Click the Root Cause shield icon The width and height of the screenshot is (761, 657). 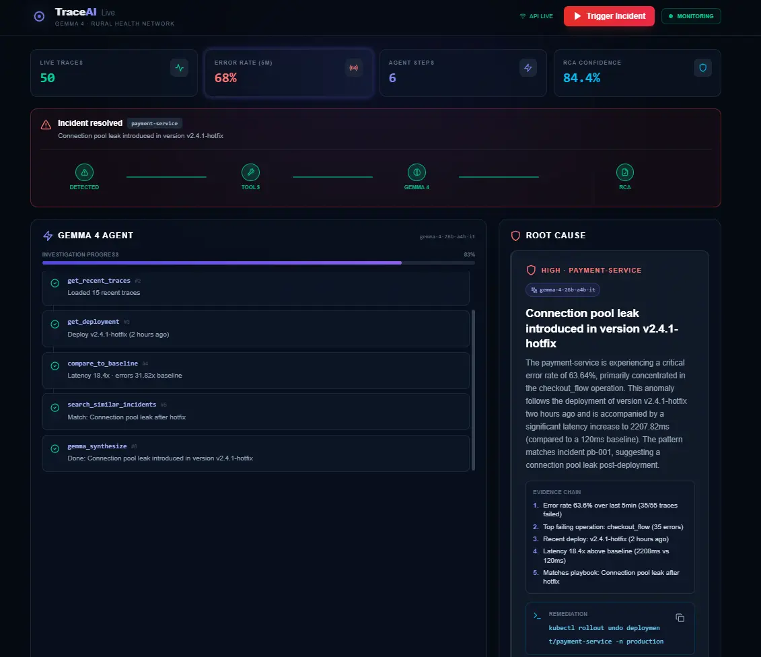(515, 236)
